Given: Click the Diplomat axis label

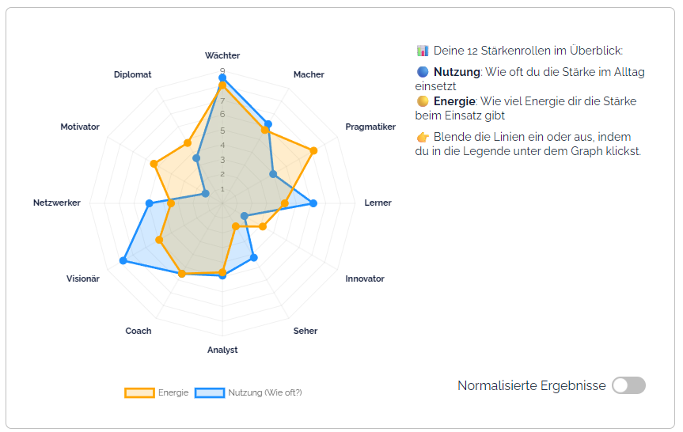Looking at the screenshot, I should click(x=132, y=74).
